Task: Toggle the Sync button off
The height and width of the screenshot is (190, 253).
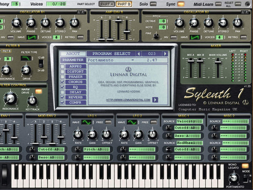Action: 181,4
